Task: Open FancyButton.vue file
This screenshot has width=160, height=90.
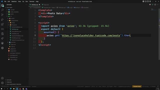Action: coord(16,31)
